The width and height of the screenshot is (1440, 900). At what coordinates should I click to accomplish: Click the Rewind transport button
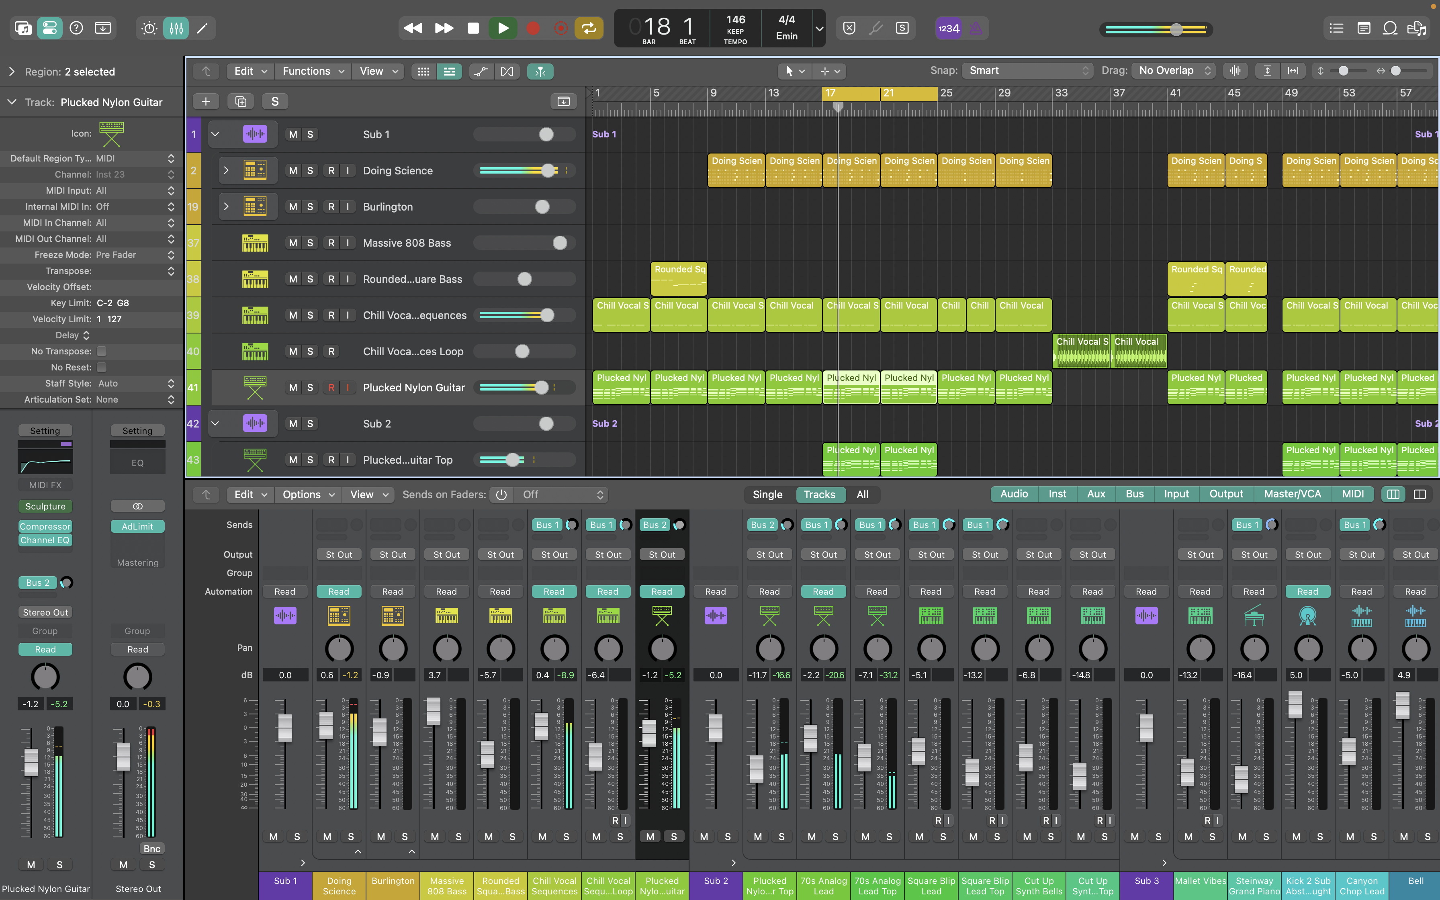(x=413, y=28)
